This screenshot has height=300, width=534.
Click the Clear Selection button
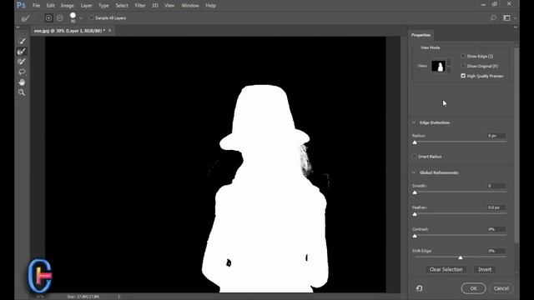(446, 269)
